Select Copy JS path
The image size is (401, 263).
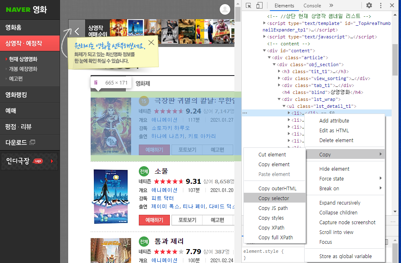(x=274, y=208)
